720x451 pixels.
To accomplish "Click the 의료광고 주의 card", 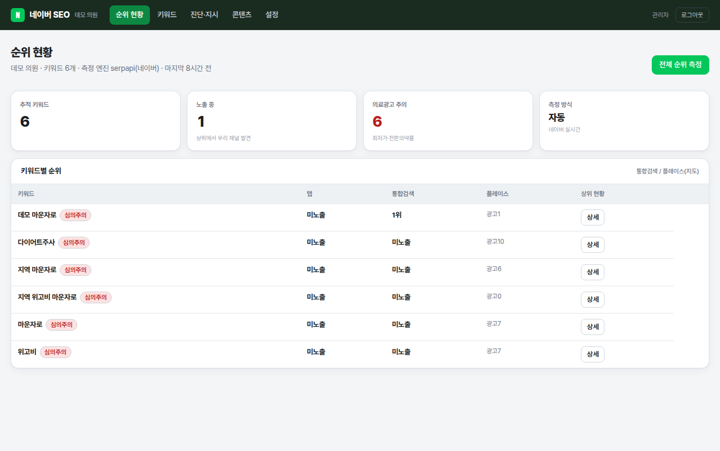I will [448, 121].
